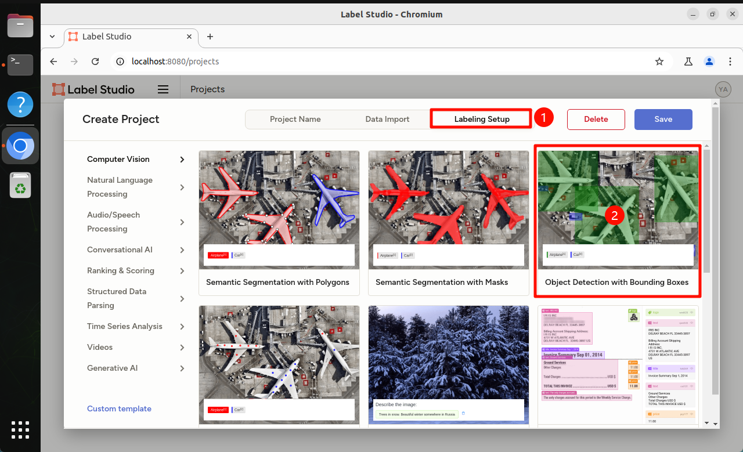Click the Delete project button
743x452 pixels.
point(596,119)
